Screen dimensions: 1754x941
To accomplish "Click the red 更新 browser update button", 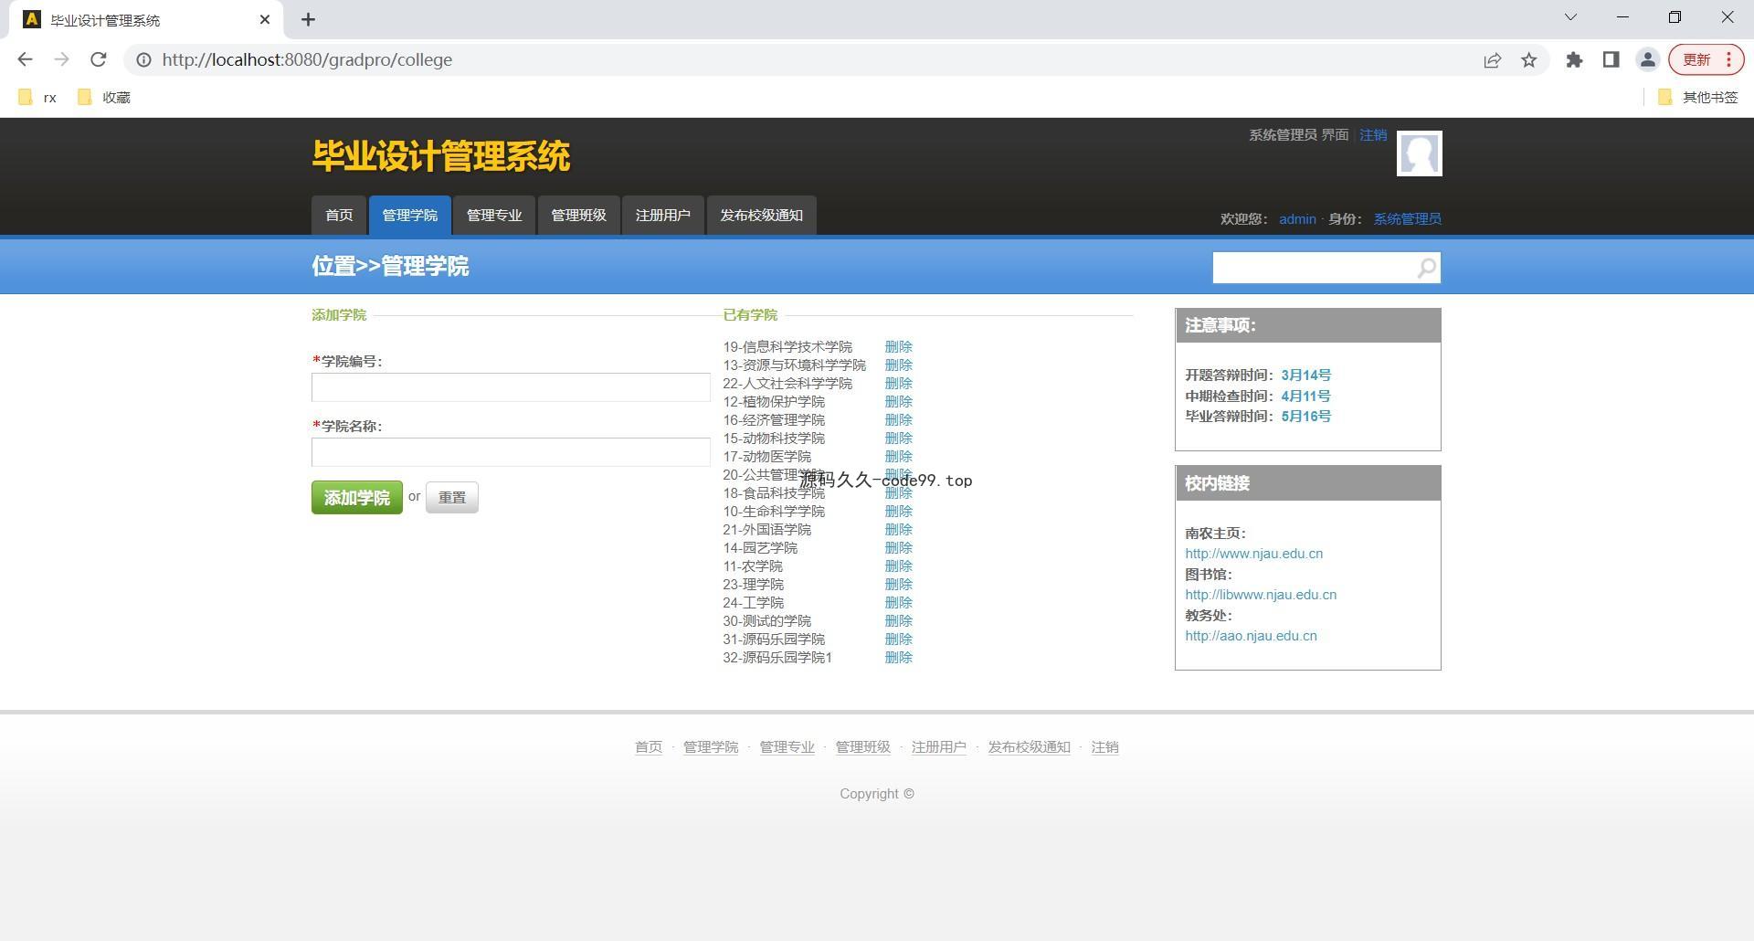I will pos(1706,59).
